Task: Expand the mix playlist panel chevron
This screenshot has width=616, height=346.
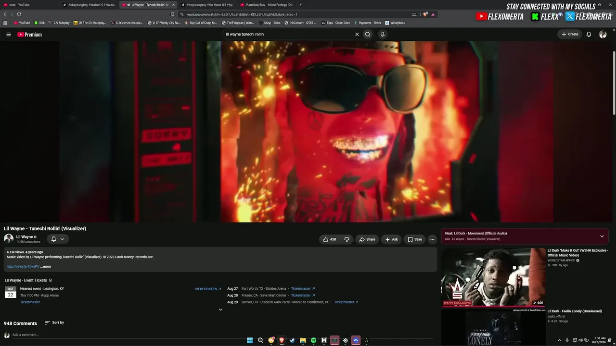Action: point(602,236)
